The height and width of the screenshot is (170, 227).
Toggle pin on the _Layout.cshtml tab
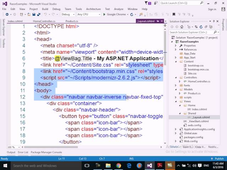point(158,21)
